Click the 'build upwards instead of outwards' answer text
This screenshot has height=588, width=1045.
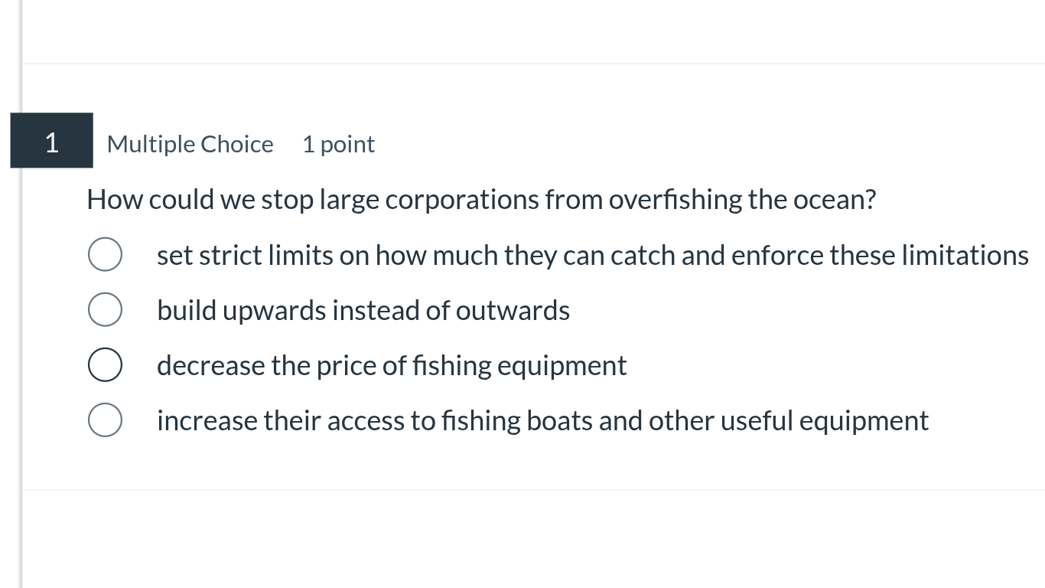pyautogui.click(x=363, y=311)
